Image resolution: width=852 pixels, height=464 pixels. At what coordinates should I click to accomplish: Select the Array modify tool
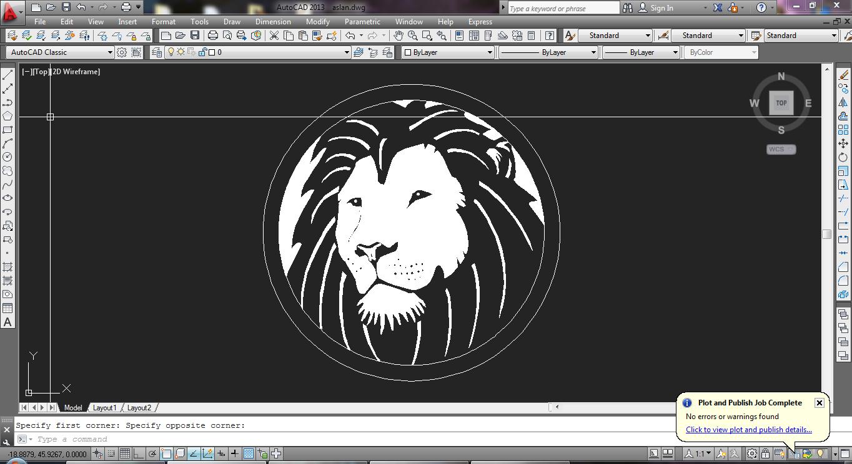click(x=843, y=130)
